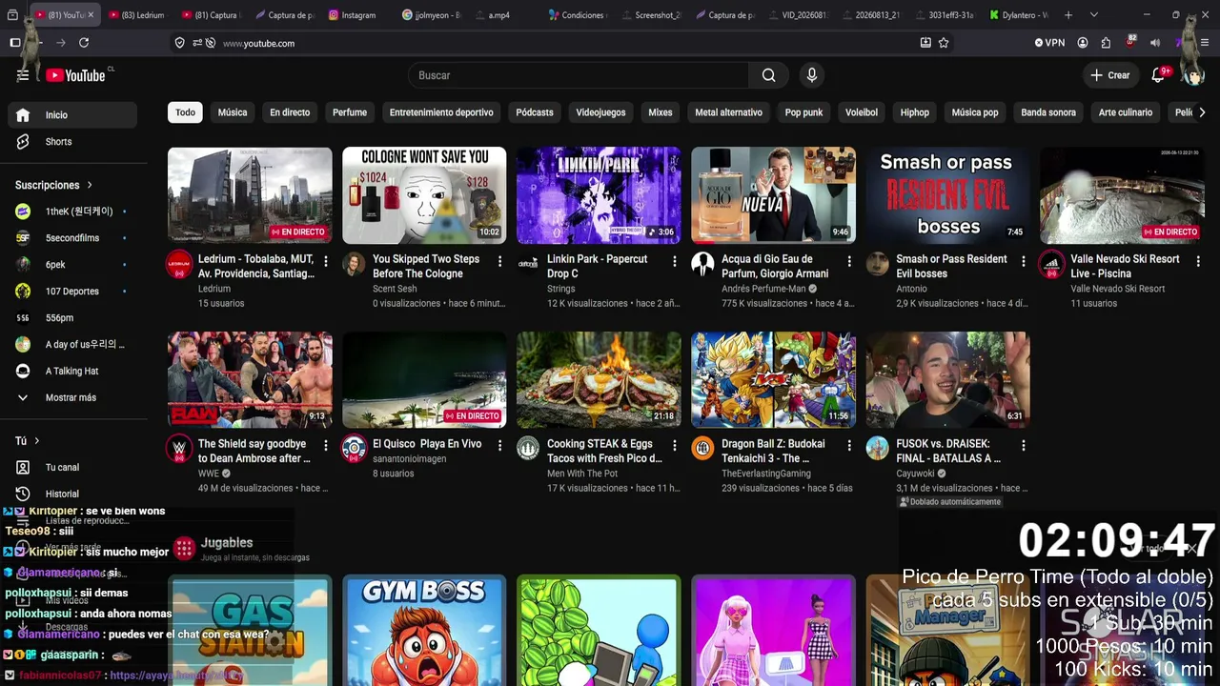1220x686 pixels.
Task: Open options menu for The Shield video
Action: 325,446
